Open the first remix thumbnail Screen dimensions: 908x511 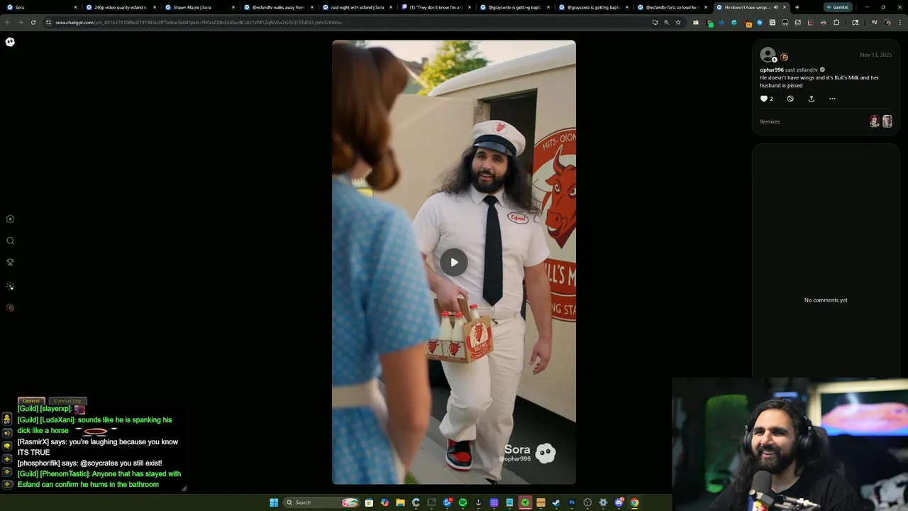click(875, 121)
